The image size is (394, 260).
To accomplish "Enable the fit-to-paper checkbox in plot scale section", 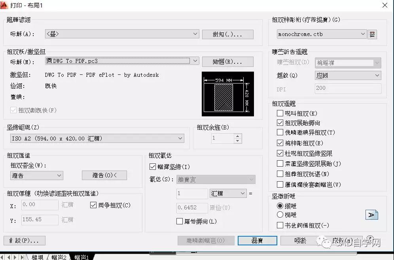I will (152, 167).
